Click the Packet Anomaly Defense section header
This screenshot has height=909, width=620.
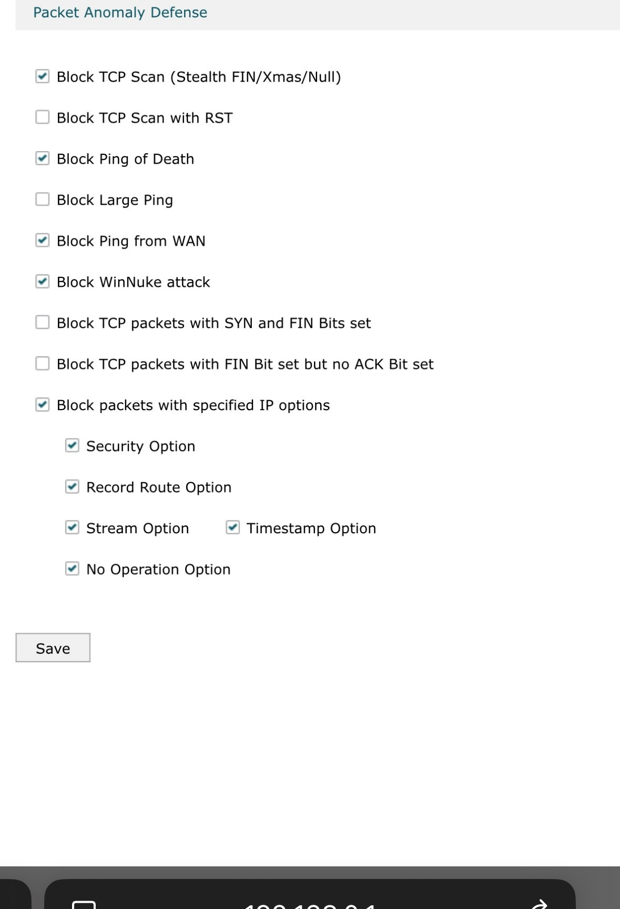click(120, 13)
